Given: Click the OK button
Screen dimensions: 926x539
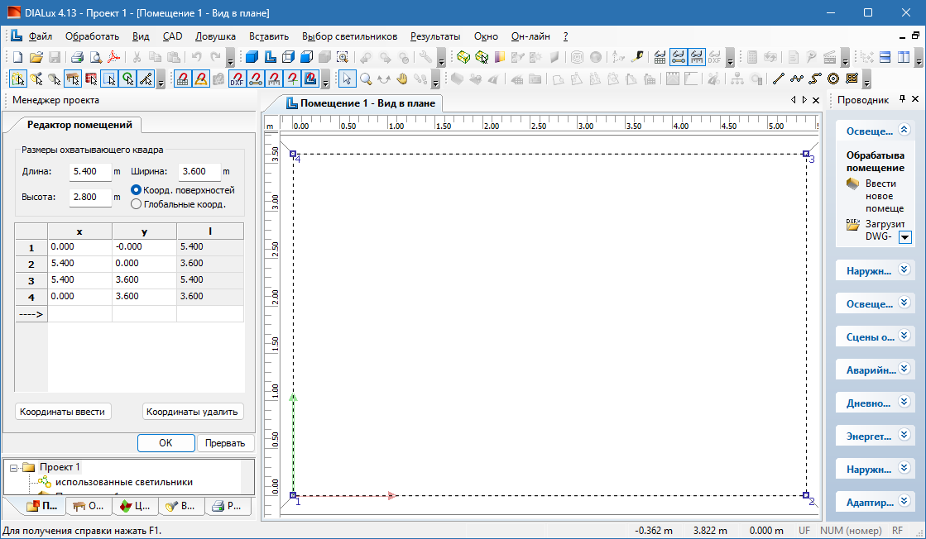Looking at the screenshot, I should [x=166, y=443].
